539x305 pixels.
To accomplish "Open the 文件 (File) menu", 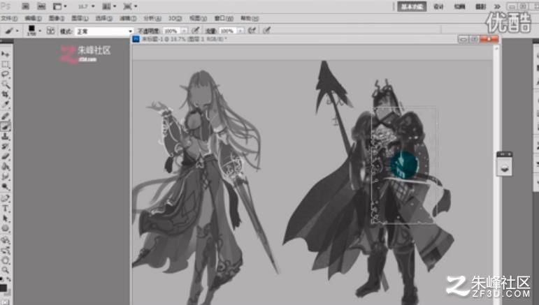I will [9, 18].
